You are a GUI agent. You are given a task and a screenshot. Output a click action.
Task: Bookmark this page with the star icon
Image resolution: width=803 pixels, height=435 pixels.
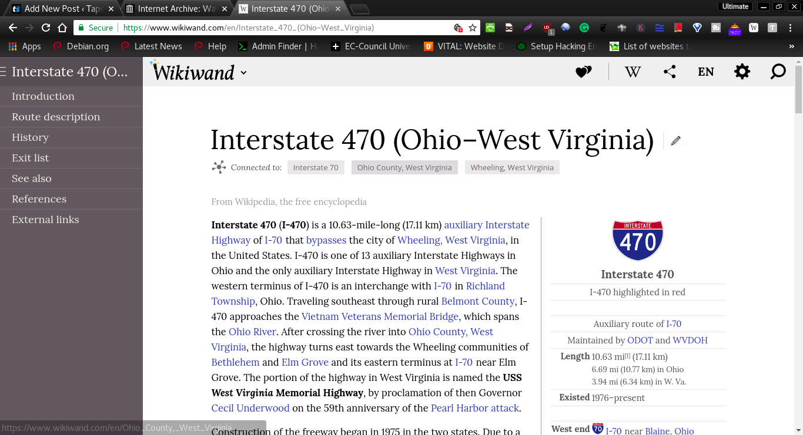(473, 28)
